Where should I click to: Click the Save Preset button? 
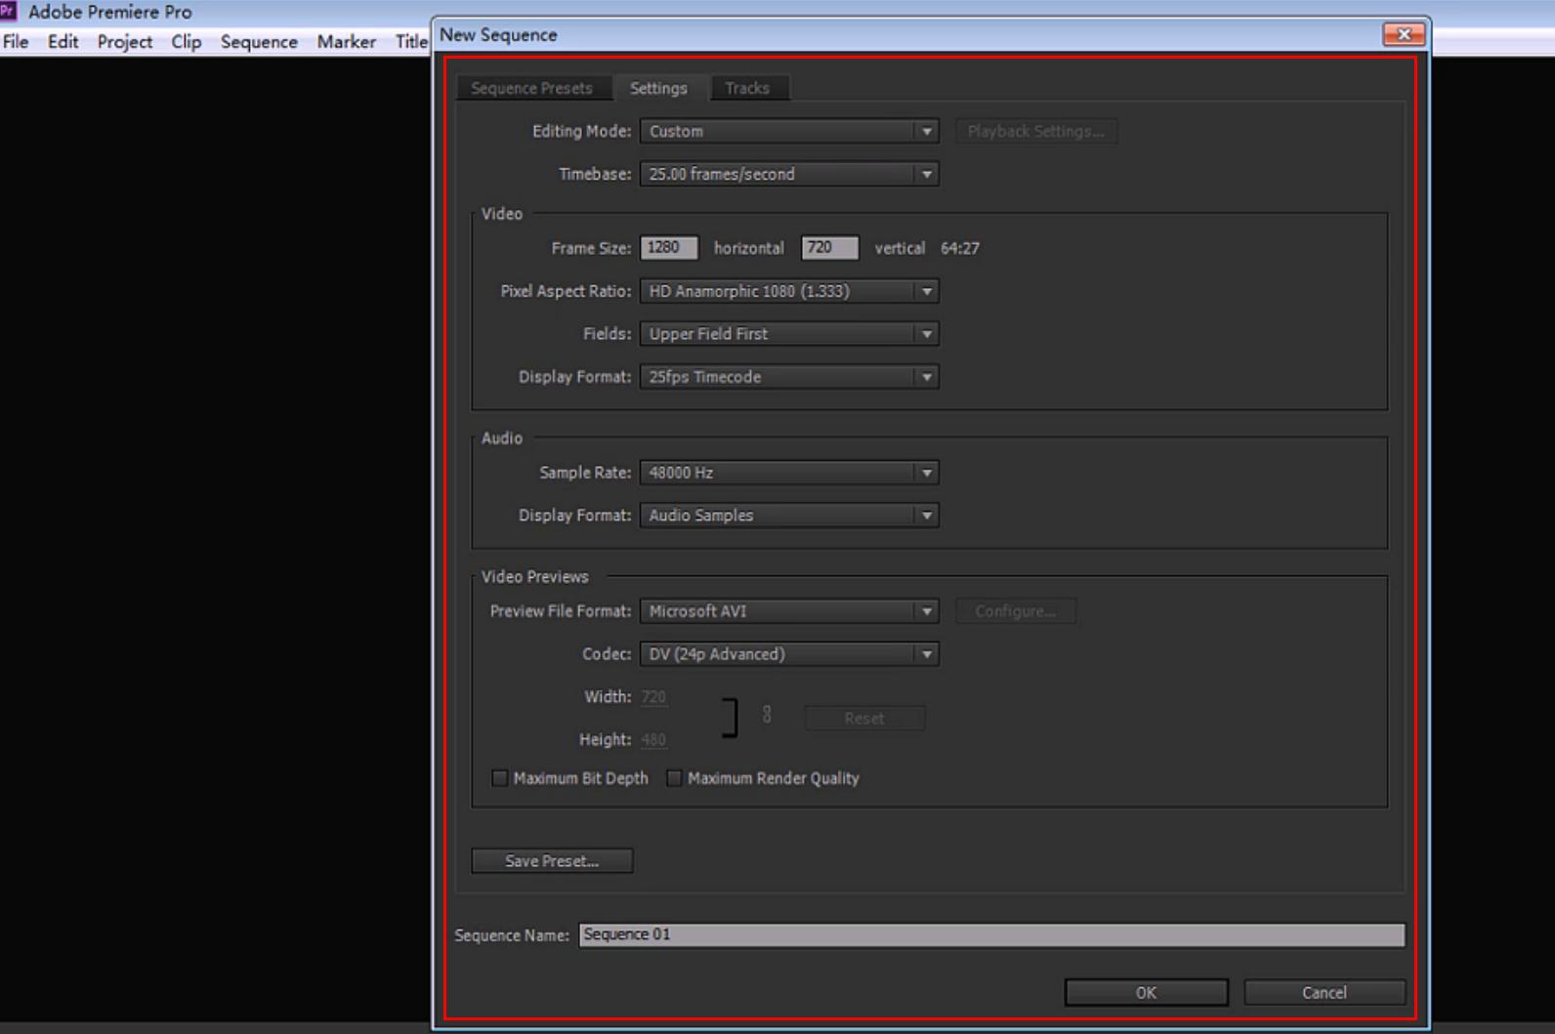(552, 860)
